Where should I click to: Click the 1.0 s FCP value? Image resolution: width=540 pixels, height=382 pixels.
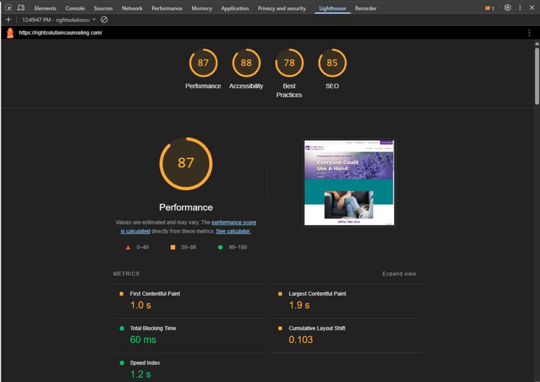point(140,305)
